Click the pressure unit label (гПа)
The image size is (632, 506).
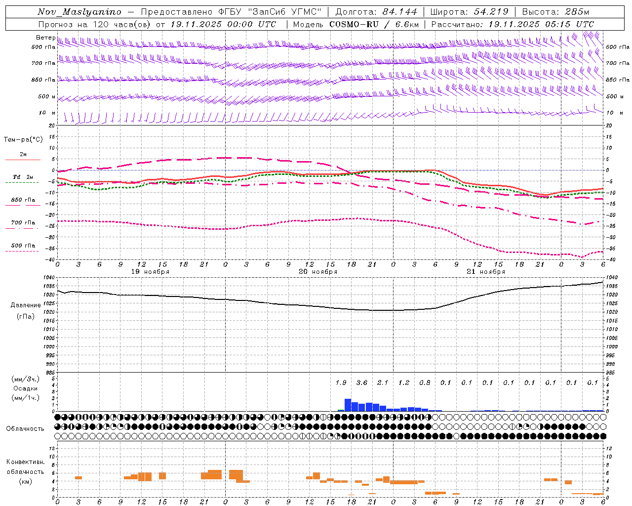[26, 316]
